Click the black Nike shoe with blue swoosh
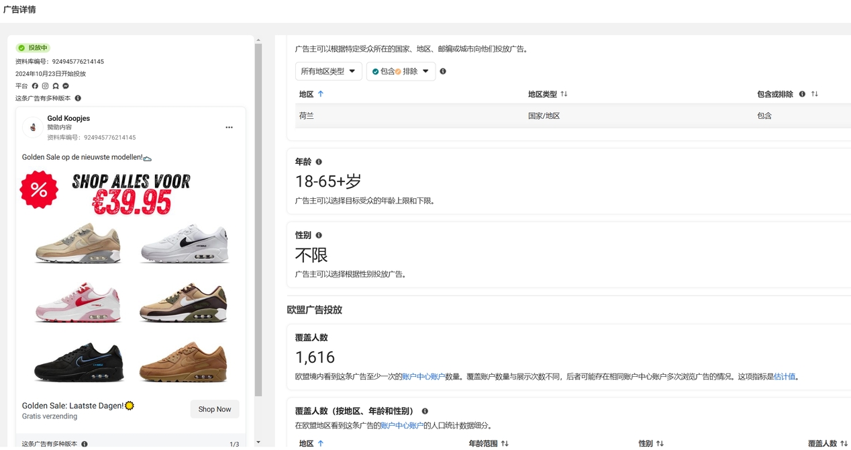 [x=79, y=362]
